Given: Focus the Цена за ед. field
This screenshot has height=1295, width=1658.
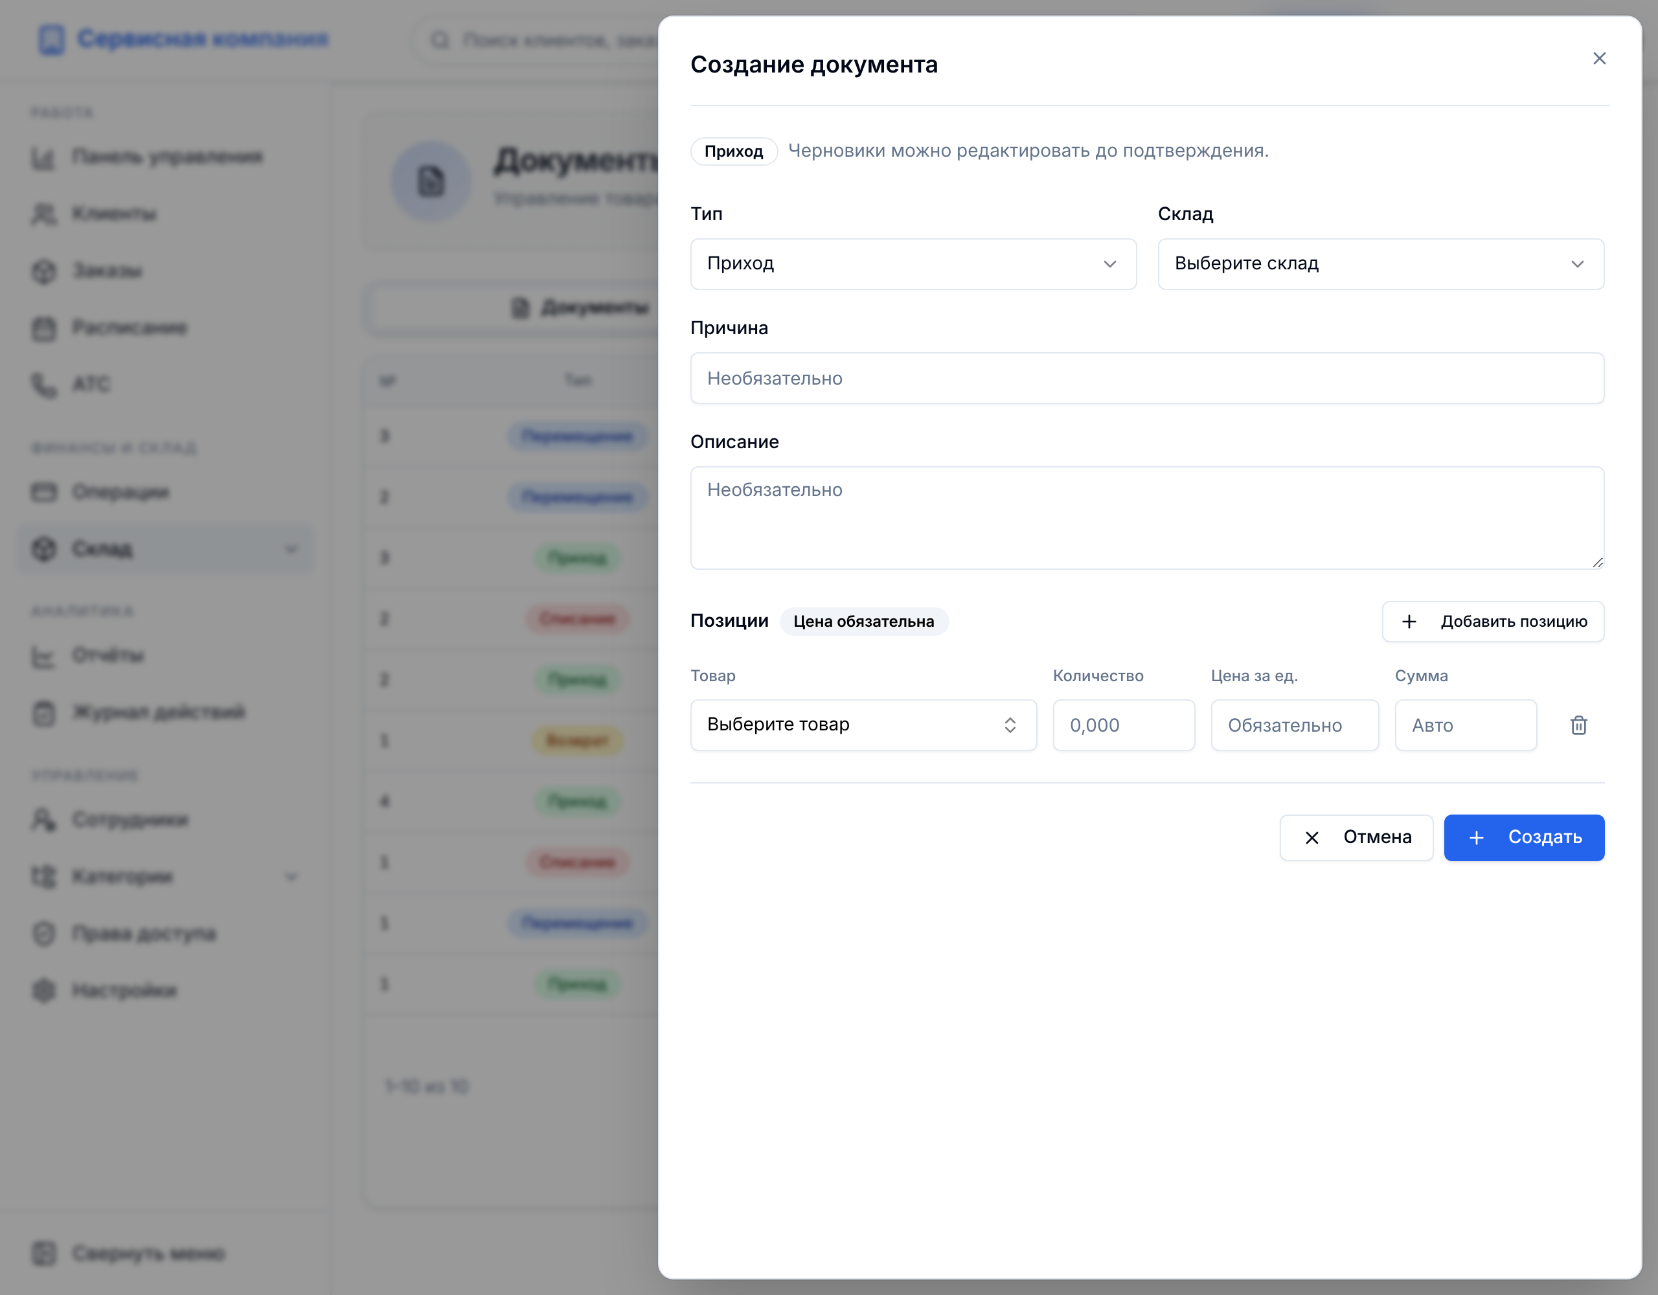Looking at the screenshot, I should (1295, 725).
